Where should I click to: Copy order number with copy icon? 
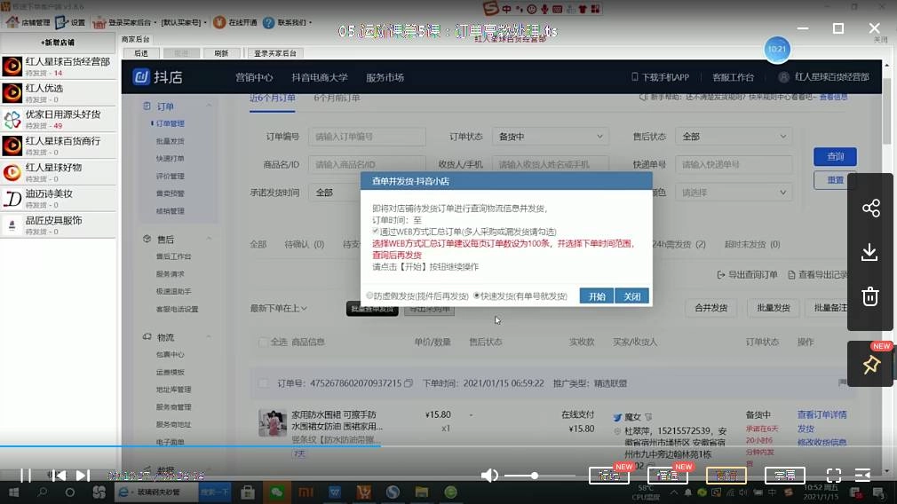[x=409, y=383]
